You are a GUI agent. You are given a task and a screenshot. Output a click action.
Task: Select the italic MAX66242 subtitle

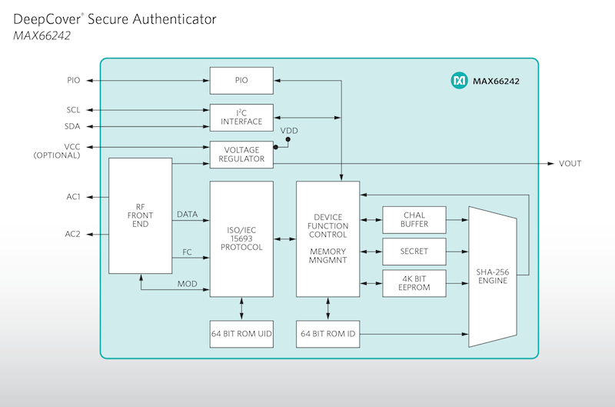point(42,35)
